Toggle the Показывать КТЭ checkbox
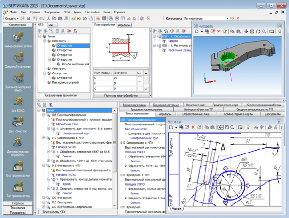The image size is (289, 218). pos(41,213)
